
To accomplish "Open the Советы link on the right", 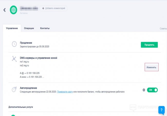I will pyautogui.click(x=163, y=28).
